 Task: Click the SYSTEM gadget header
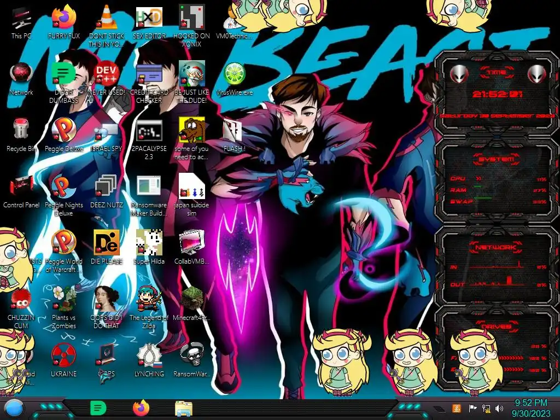[497, 159]
